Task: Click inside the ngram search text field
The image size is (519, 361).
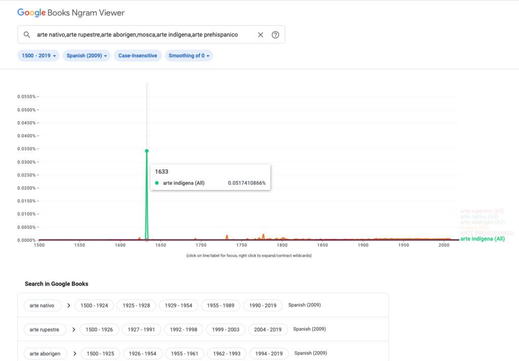Action: (x=142, y=35)
